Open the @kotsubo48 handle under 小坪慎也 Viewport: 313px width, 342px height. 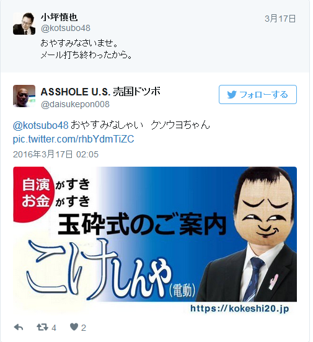[x=66, y=28]
